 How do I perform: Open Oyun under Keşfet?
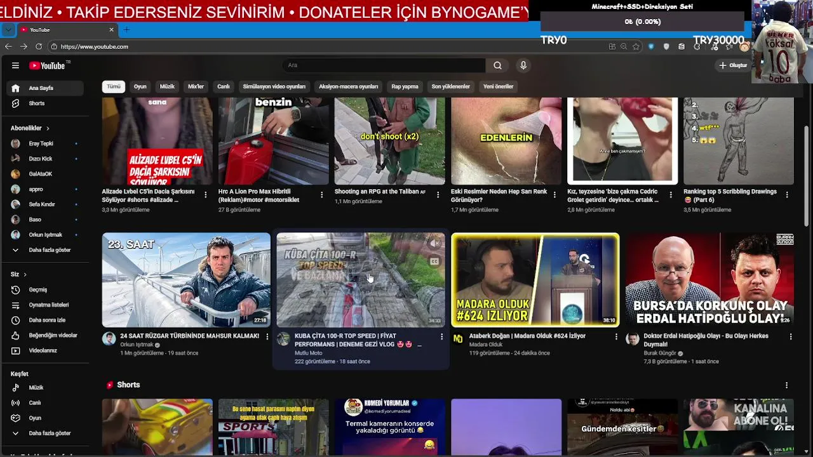(x=44, y=418)
